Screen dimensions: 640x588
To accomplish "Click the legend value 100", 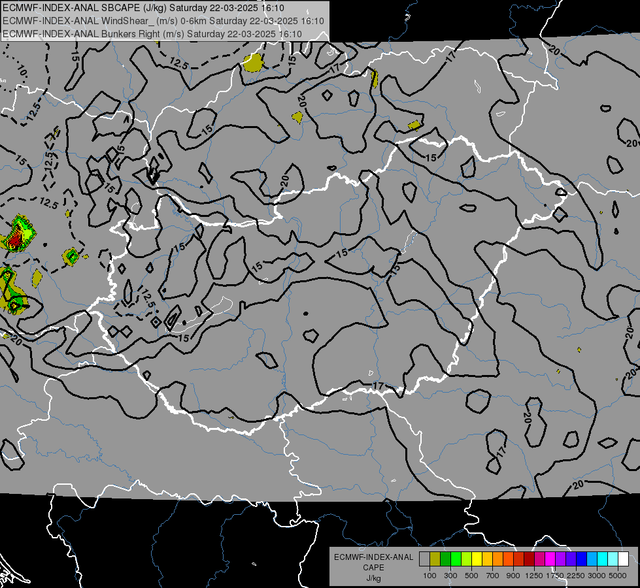I will click(x=429, y=576).
